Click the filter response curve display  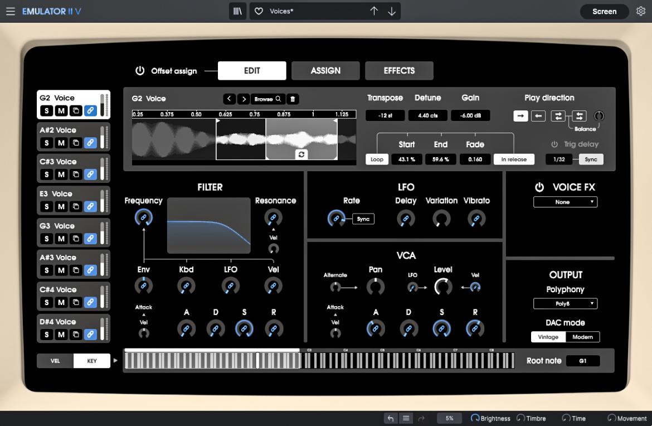[209, 225]
